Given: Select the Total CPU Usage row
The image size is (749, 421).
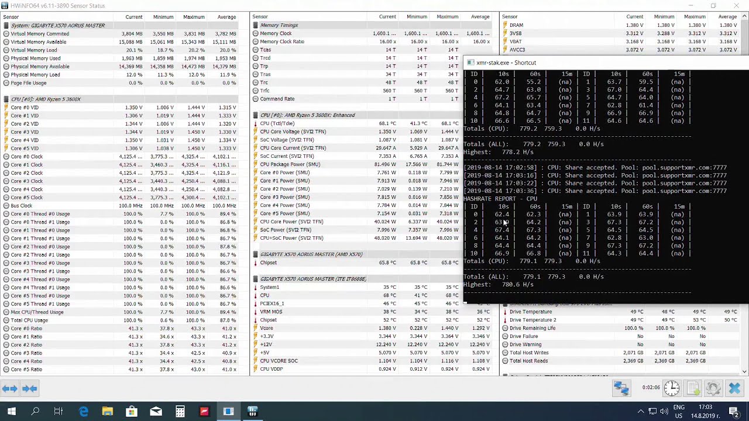Looking at the screenshot, I should [x=120, y=320].
